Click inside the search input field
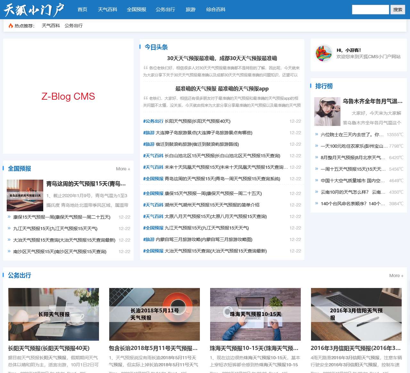The height and width of the screenshot is (373, 410). (x=370, y=10)
